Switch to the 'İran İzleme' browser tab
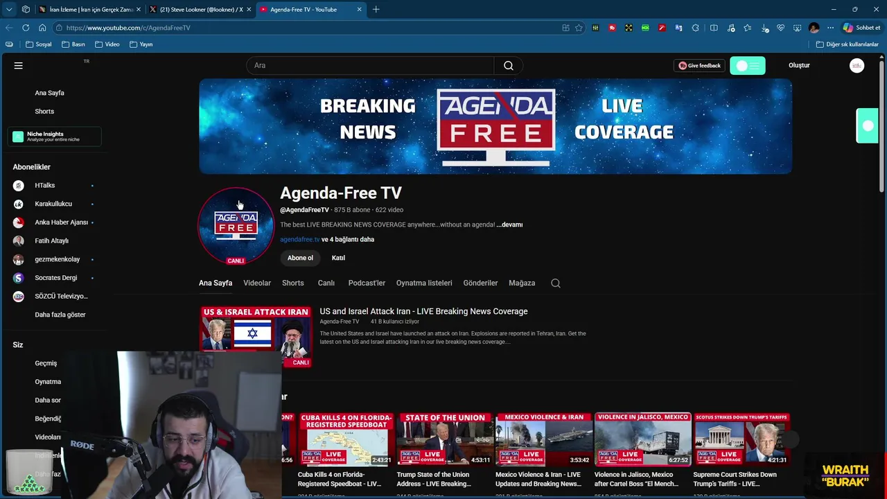887x499 pixels. tap(90, 9)
